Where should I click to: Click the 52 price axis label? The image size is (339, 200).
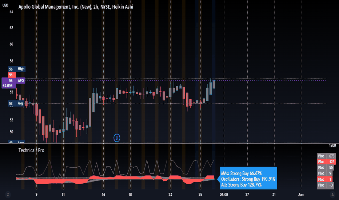tap(11, 120)
